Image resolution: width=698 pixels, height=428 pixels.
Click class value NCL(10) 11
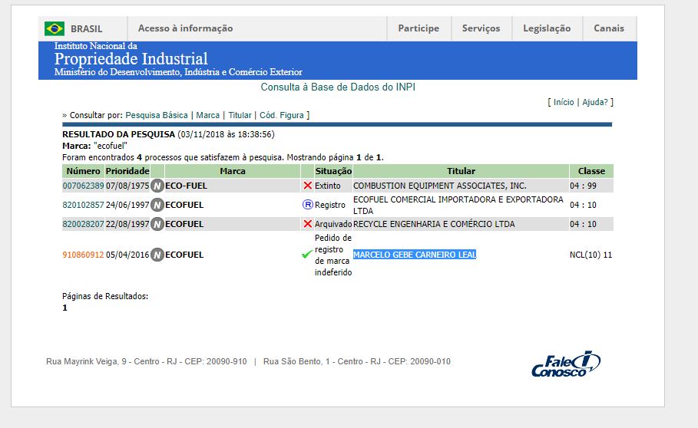coord(590,255)
